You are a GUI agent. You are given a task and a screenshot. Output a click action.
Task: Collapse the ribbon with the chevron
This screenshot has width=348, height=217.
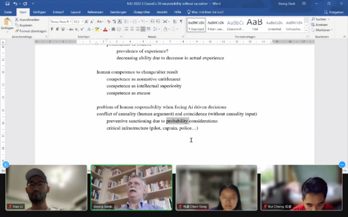345,37
